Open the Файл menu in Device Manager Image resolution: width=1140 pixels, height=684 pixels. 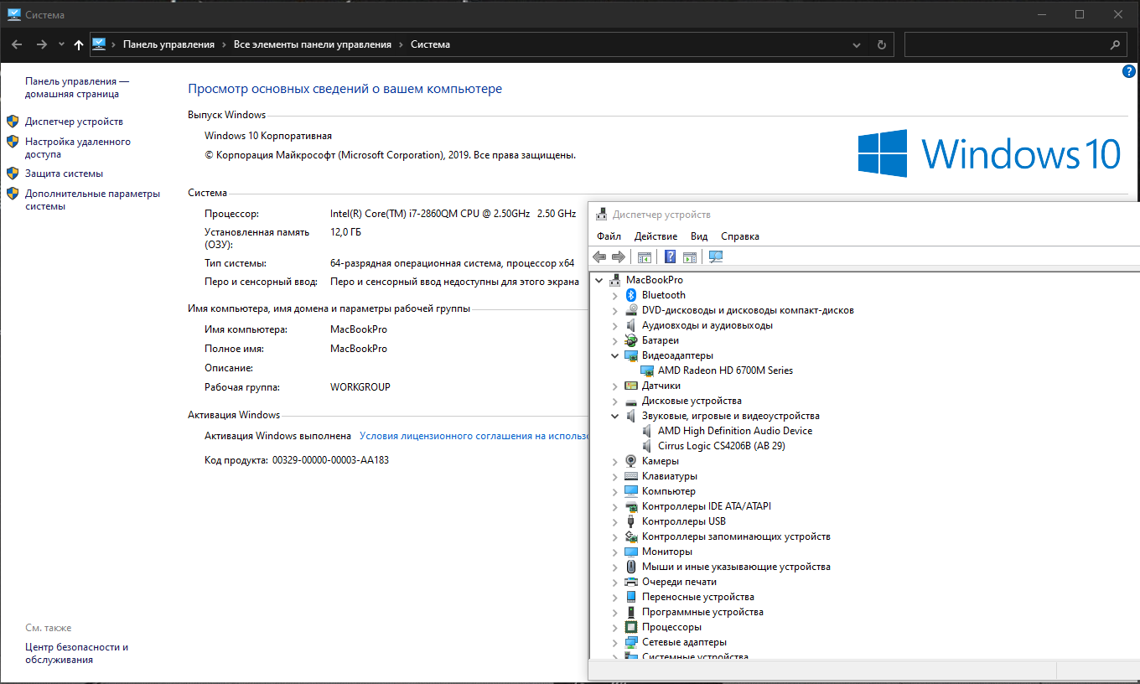click(x=609, y=236)
